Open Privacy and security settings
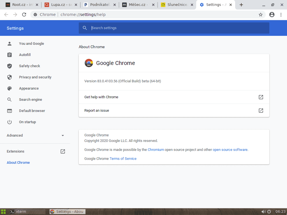 [35, 77]
